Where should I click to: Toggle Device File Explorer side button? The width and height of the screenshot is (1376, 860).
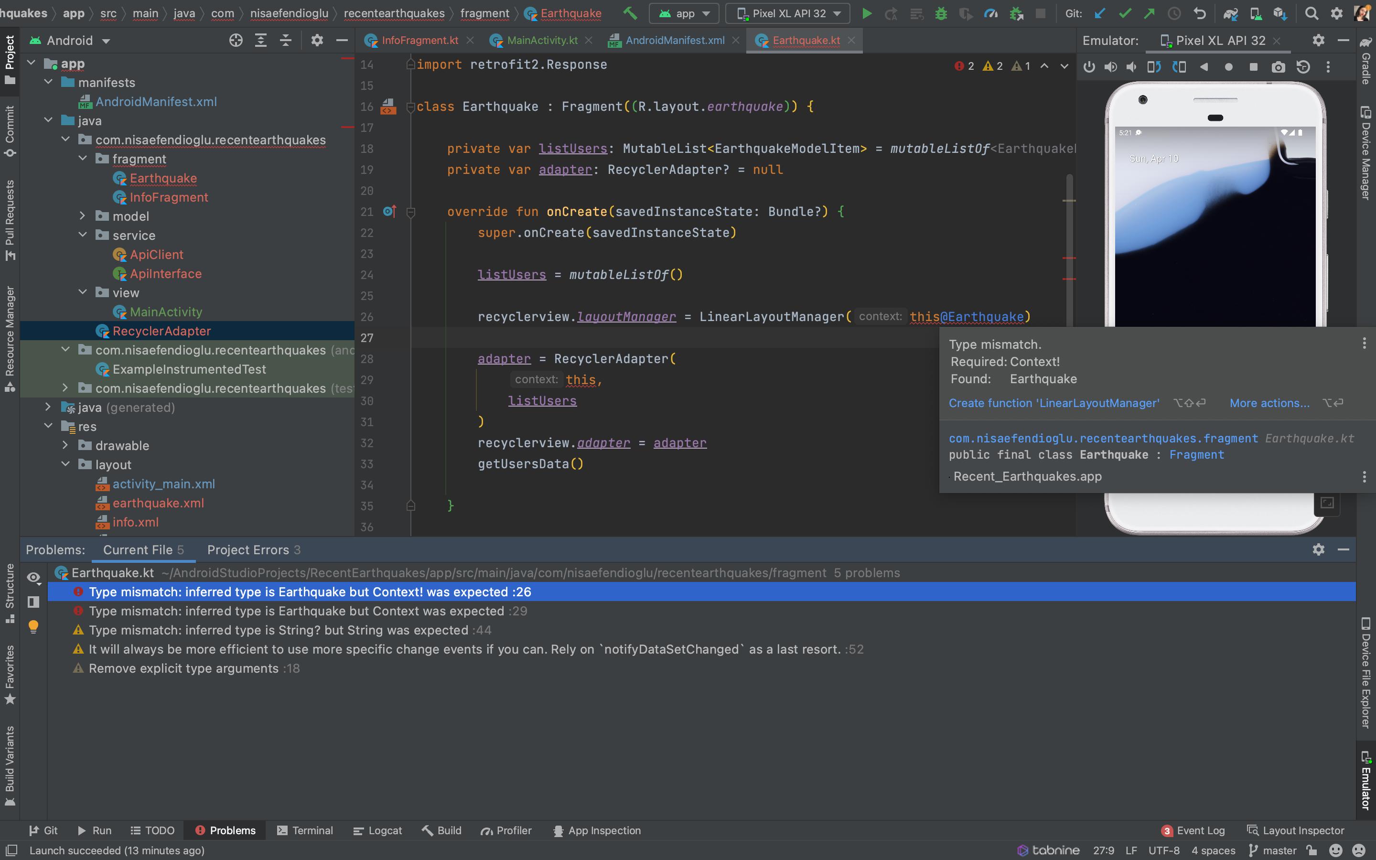coord(1366,673)
